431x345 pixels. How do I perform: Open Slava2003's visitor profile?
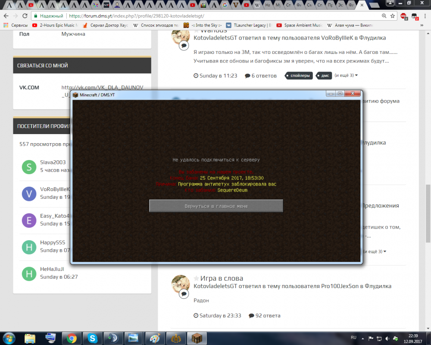coord(53,163)
